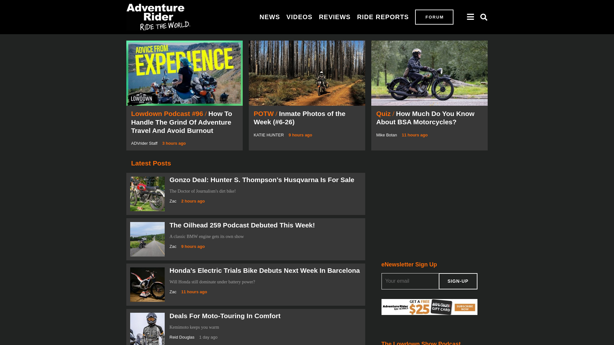The image size is (614, 345).
Task: Open Honda's Electric Trials Bike article
Action: point(264,271)
